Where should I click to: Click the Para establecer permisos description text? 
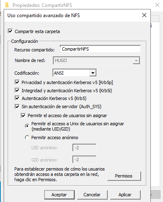click(59, 174)
